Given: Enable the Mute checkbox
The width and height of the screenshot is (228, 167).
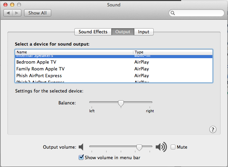Looking at the screenshot, I should (173, 147).
